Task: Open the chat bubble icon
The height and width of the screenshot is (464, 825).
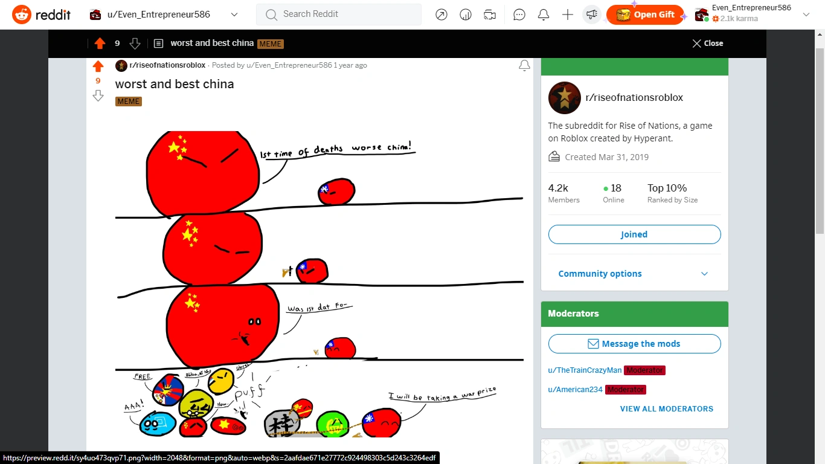Action: tap(519, 14)
